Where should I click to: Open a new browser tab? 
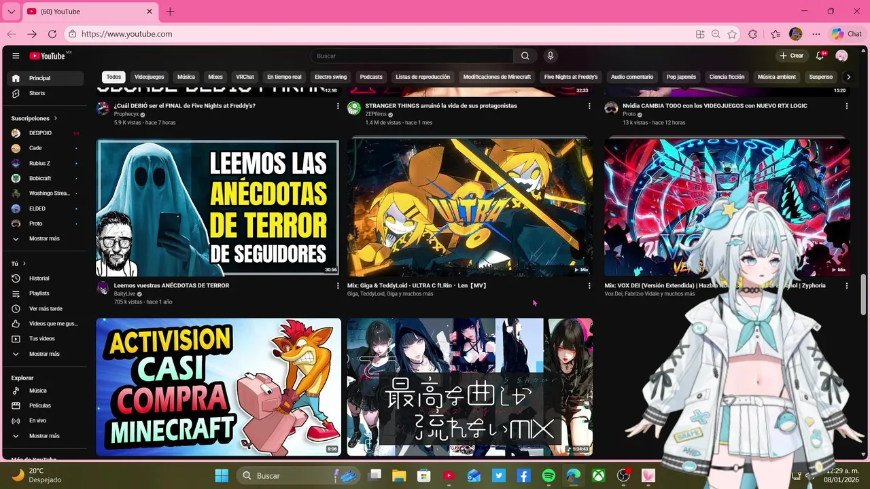point(170,12)
